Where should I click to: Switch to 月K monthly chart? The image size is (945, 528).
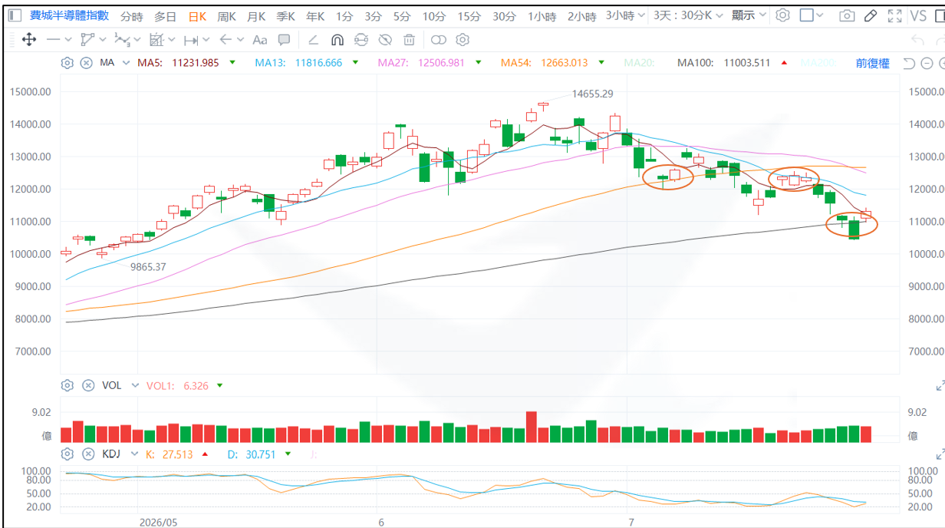click(x=256, y=16)
